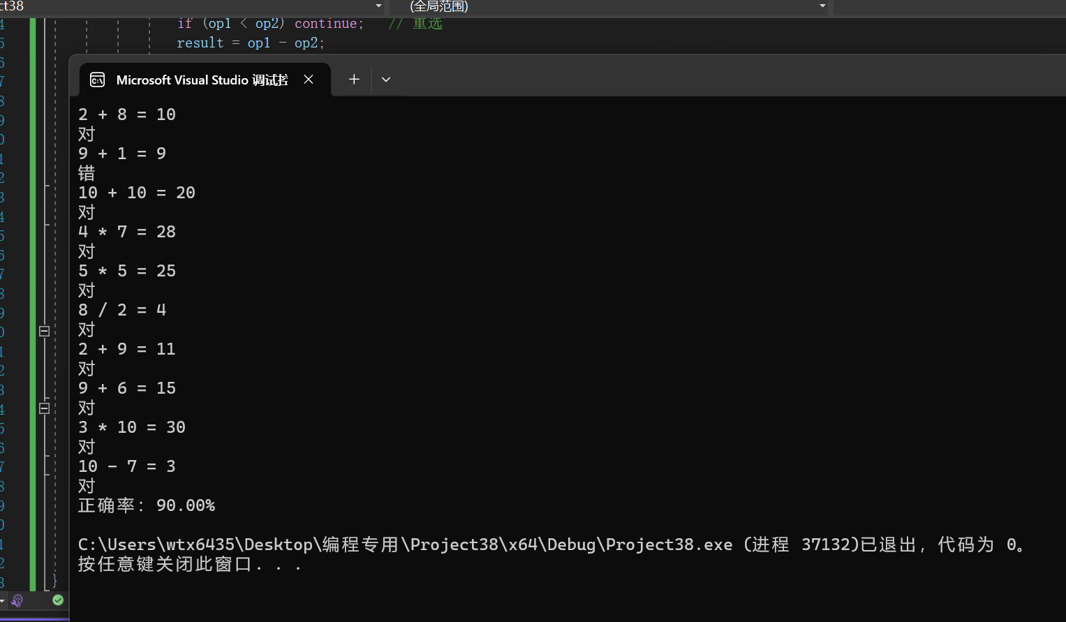The width and height of the screenshot is (1066, 622).
Task: Click the "按任意键关闭此窗口" prompt line
Action: [x=190, y=564]
